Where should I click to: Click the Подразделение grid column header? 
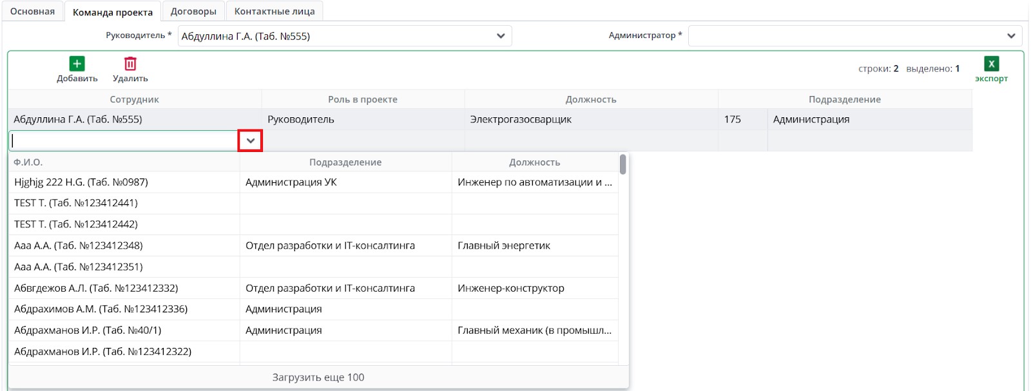844,99
